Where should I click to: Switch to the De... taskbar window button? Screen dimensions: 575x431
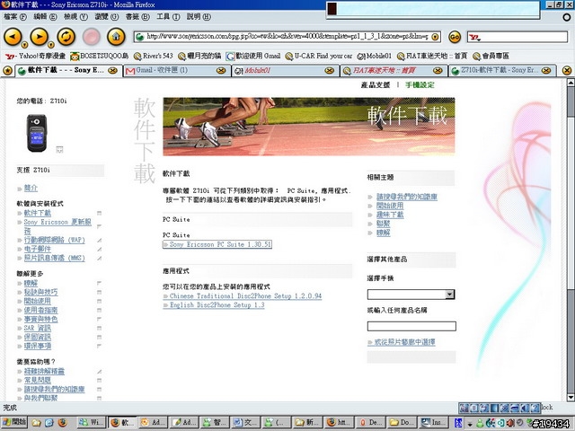370,422
